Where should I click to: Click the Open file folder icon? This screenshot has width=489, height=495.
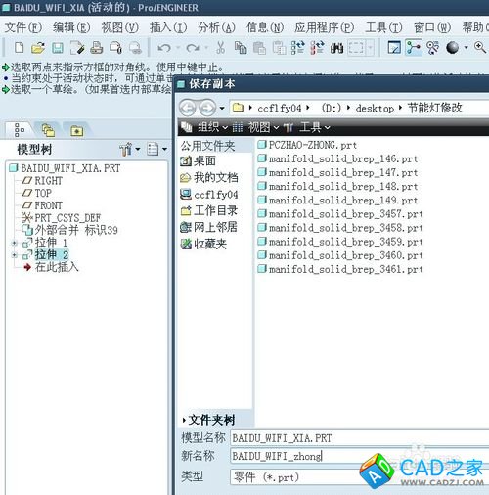pyautogui.click(x=38, y=48)
